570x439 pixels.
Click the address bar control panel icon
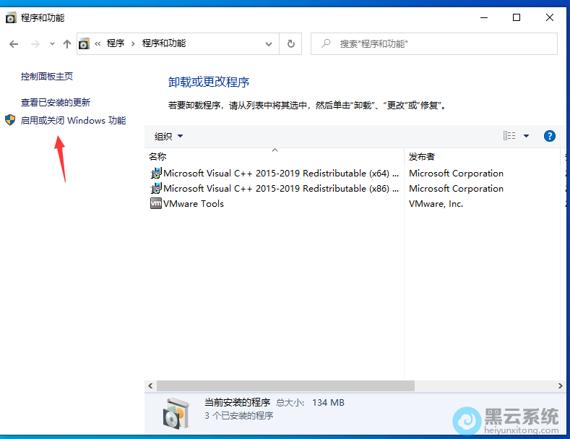[x=84, y=43]
